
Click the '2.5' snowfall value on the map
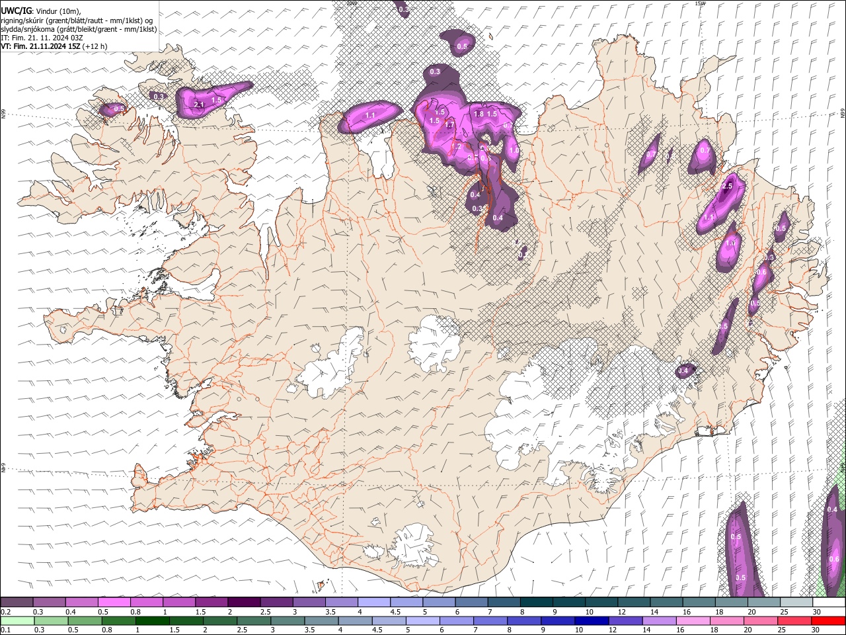[x=728, y=187]
